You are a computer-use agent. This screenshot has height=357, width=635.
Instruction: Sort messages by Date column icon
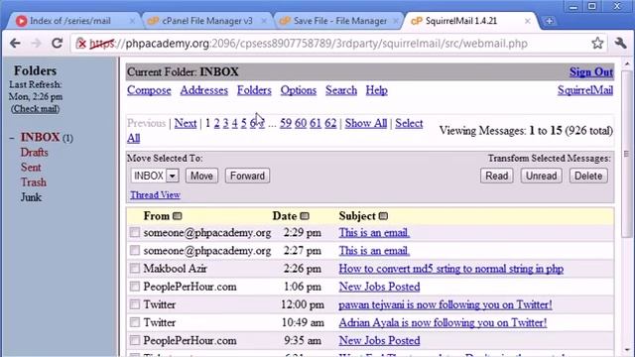305,216
